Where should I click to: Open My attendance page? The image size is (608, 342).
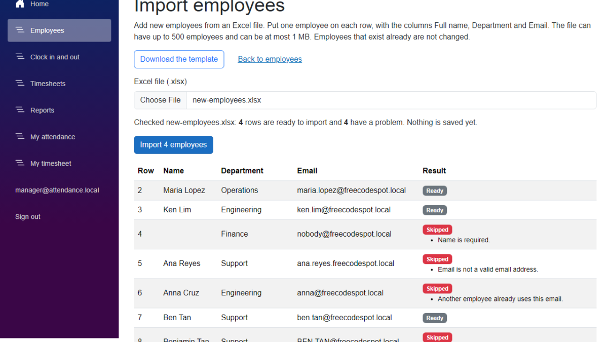pyautogui.click(x=59, y=137)
